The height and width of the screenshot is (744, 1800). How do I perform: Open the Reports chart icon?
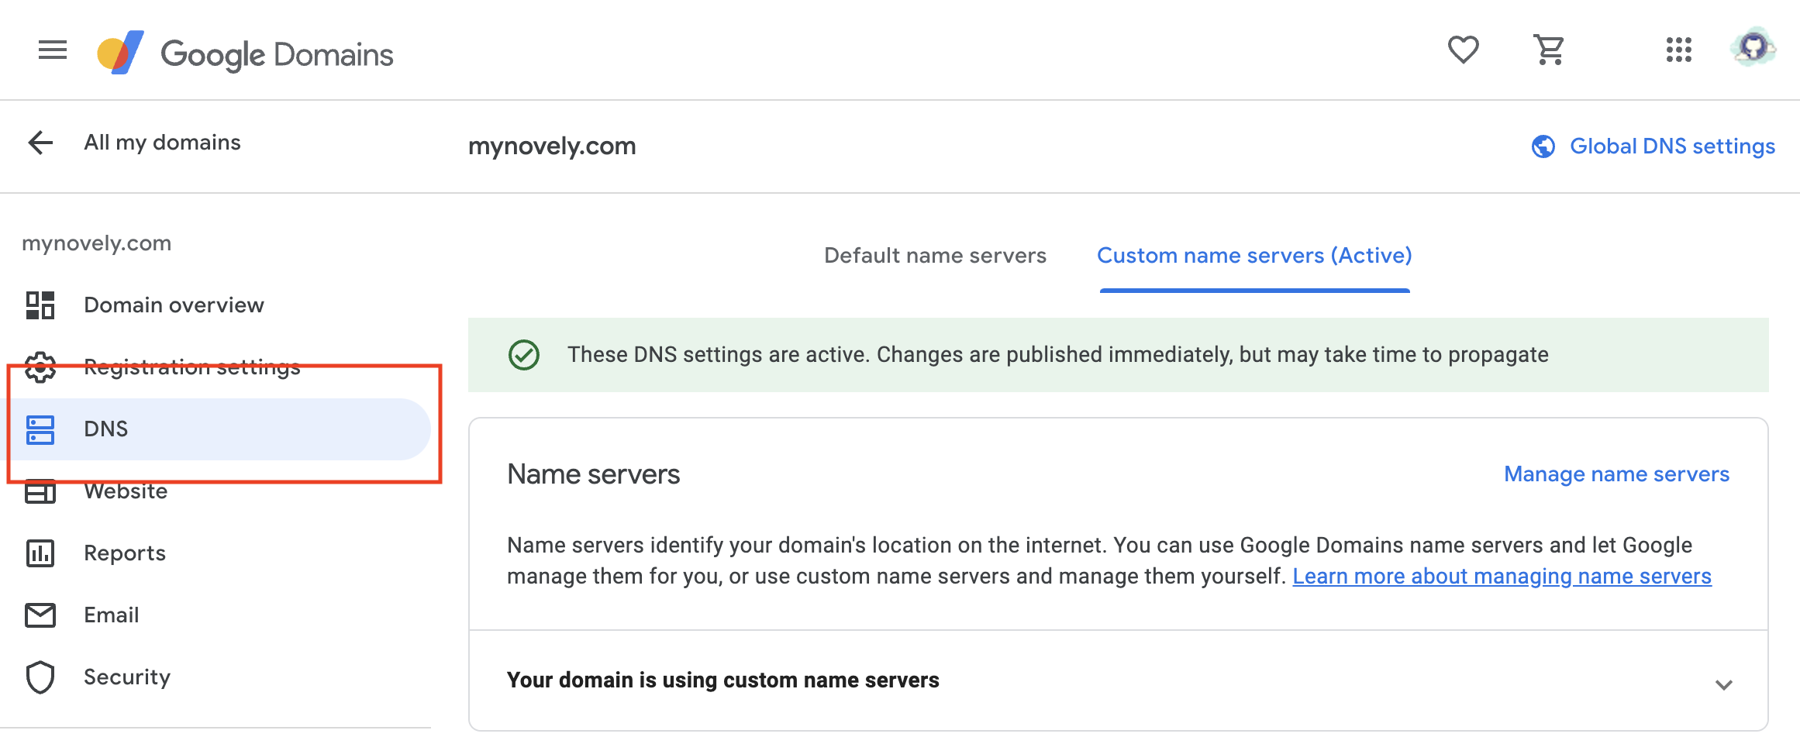coord(40,553)
